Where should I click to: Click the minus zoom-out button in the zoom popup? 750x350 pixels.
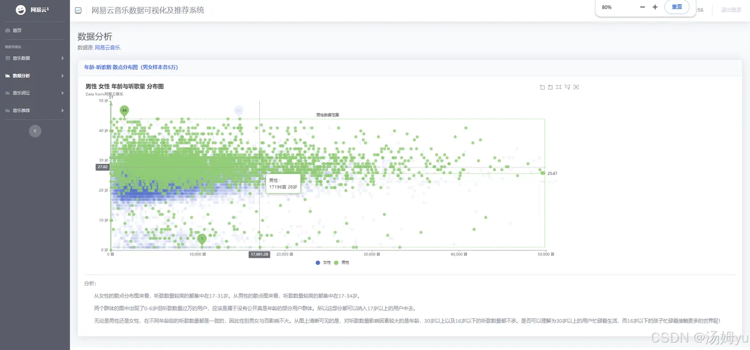tap(642, 7)
